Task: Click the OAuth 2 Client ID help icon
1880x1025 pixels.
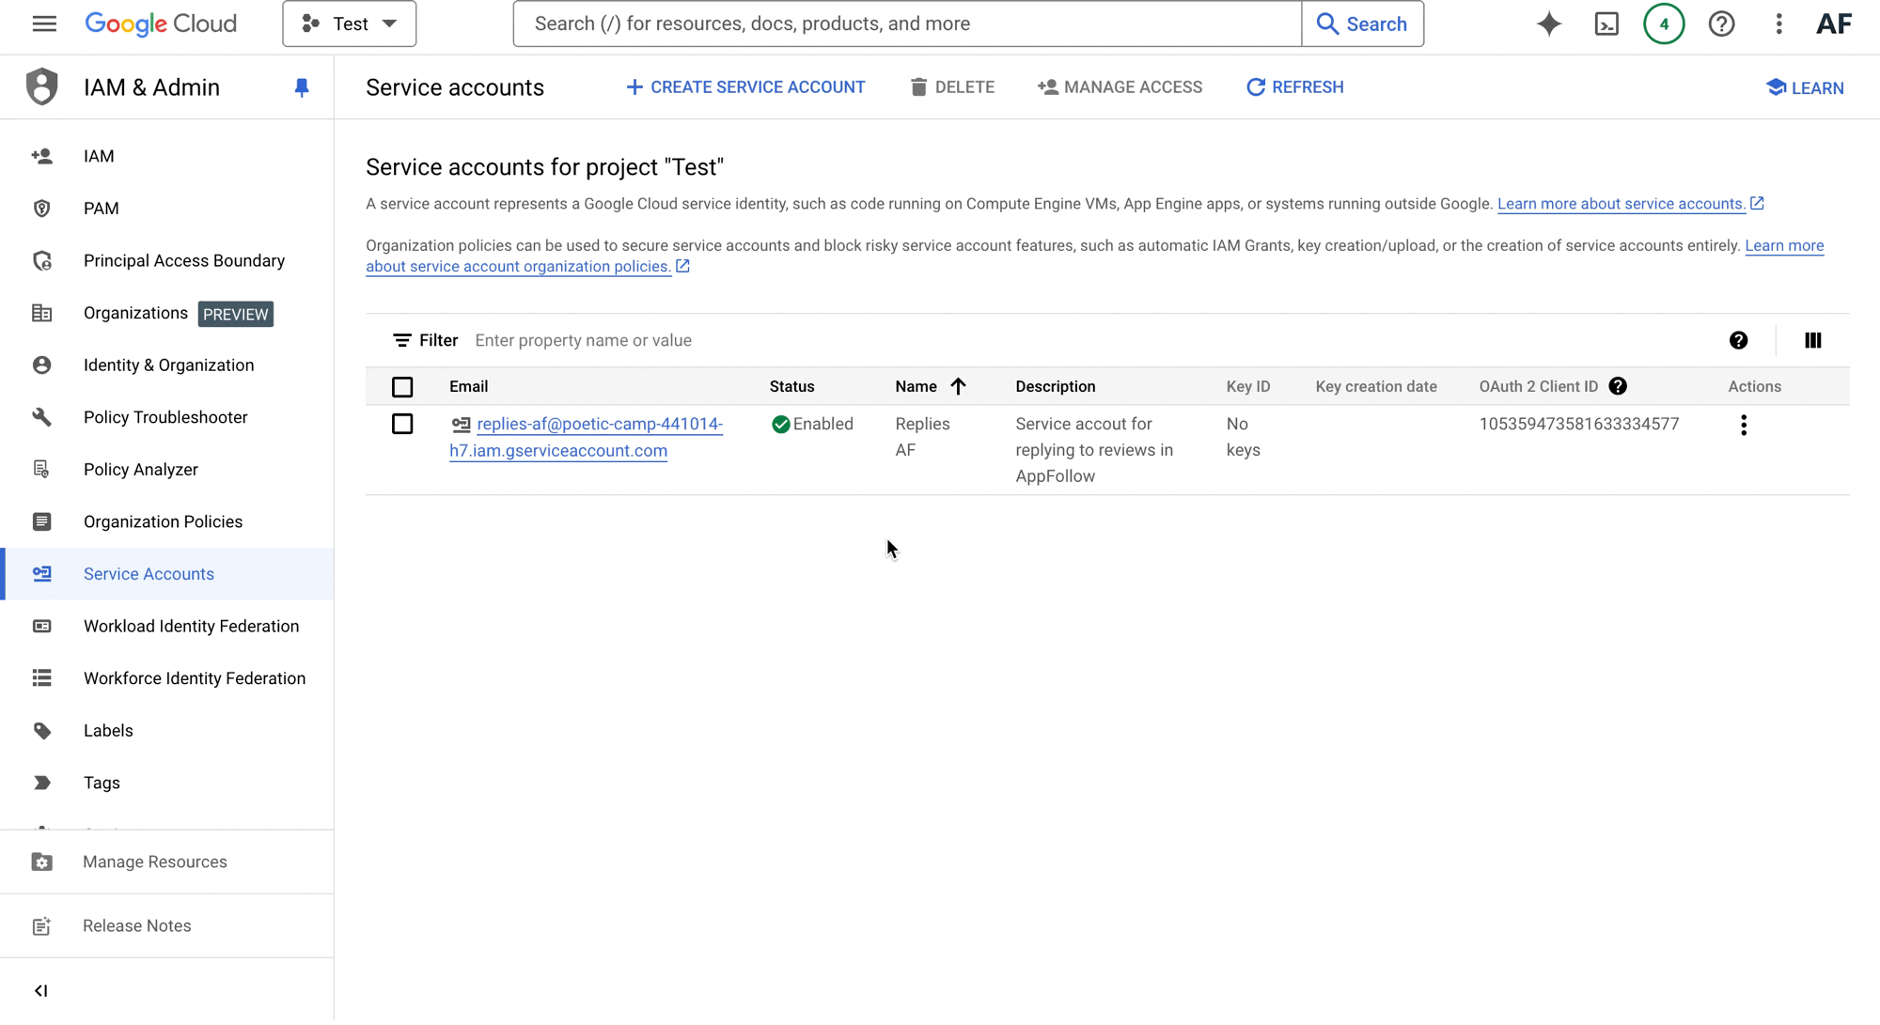Action: coord(1618,386)
